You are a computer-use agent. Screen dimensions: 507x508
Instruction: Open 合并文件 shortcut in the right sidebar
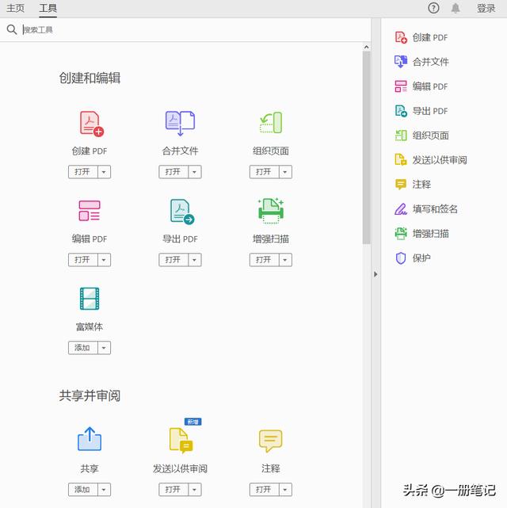tap(421, 62)
